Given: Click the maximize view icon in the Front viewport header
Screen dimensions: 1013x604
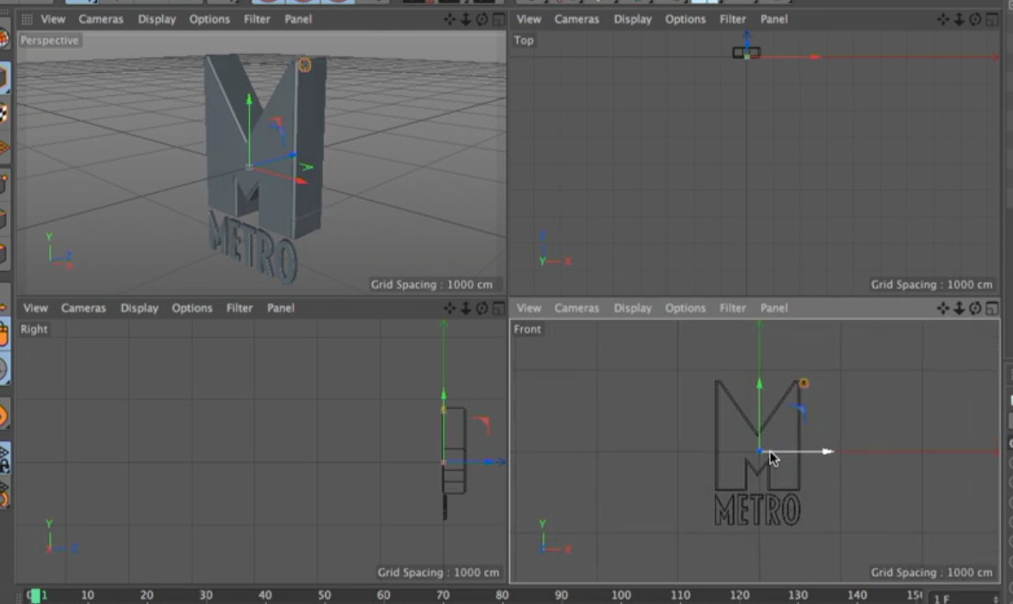Looking at the screenshot, I should click(x=992, y=309).
